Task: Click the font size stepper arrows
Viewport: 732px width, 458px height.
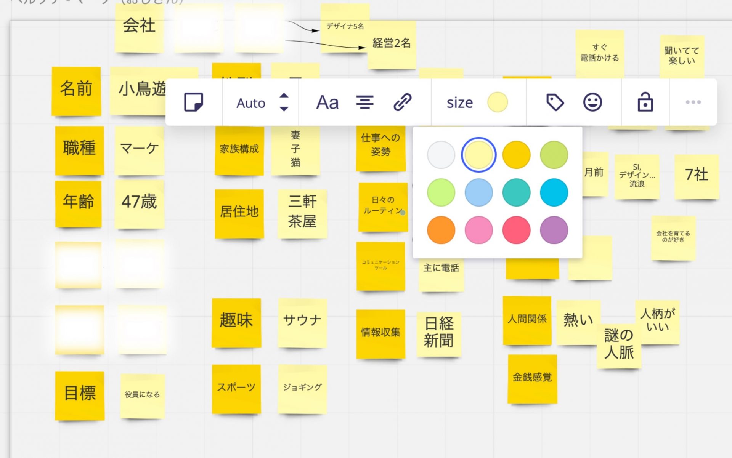Action: [284, 102]
